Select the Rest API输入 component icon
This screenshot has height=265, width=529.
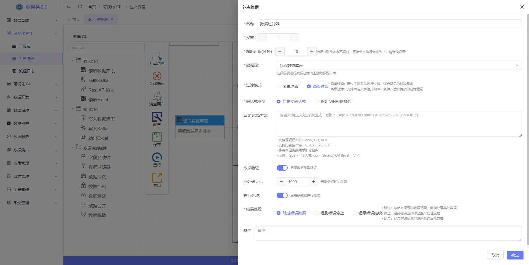[x=83, y=89]
